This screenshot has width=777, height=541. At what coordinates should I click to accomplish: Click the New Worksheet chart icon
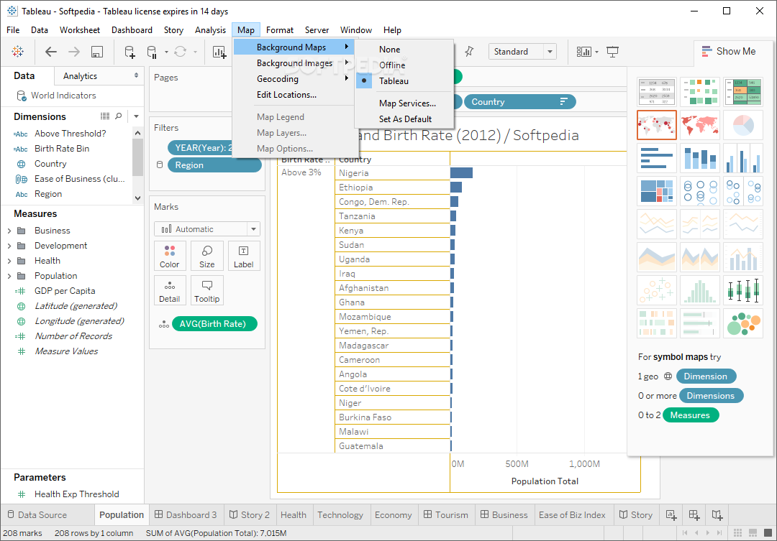click(x=219, y=52)
